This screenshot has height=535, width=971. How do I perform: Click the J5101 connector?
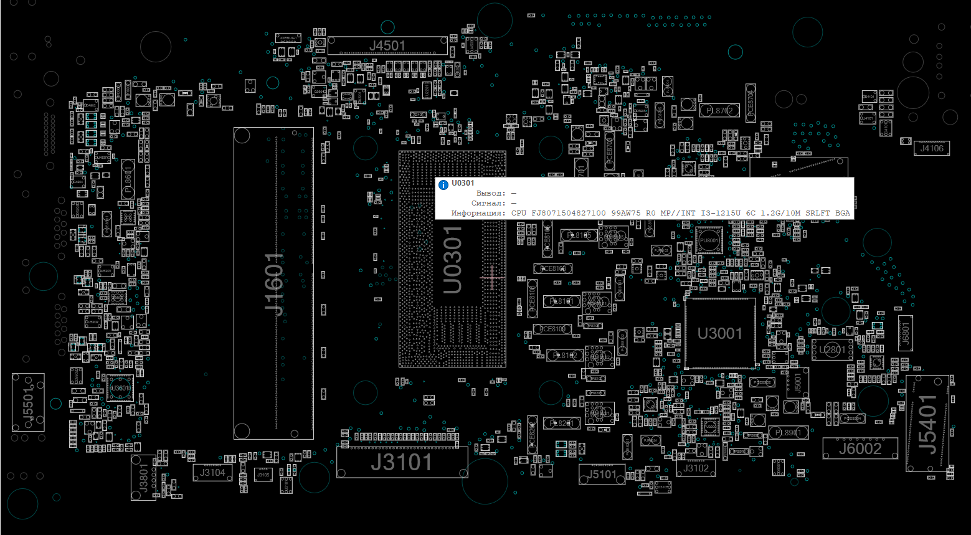pyautogui.click(x=602, y=475)
